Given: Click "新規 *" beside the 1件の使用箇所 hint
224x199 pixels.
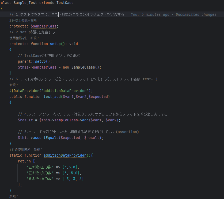Looking at the screenshot, I should pos(38,149).
